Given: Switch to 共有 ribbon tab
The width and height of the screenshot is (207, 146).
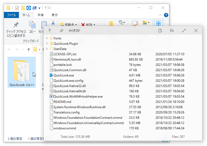Looking at the screenshot, I should [x=41, y=15].
